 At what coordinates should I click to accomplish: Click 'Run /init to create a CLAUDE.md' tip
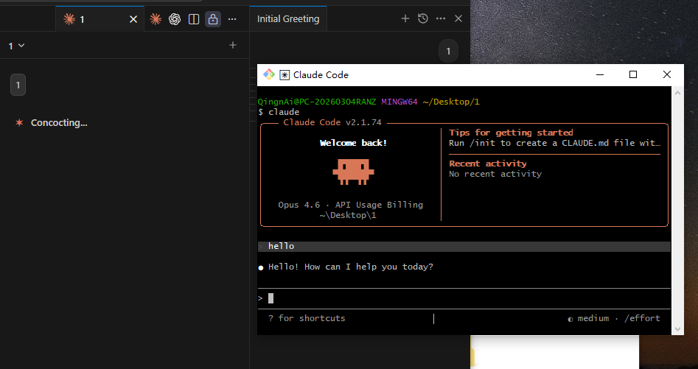[x=555, y=143]
